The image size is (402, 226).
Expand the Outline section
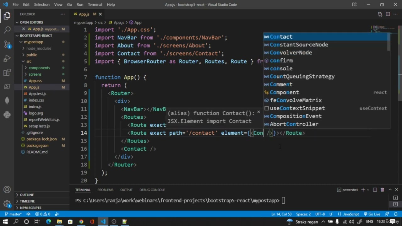[42, 195]
